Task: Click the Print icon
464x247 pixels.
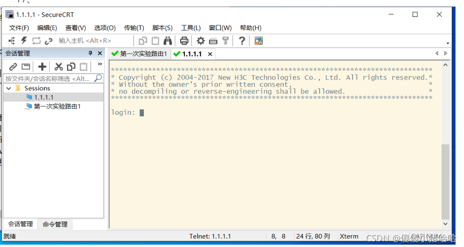Action: point(184,41)
